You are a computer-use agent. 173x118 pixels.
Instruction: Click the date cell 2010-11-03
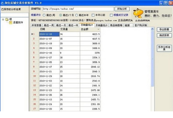[49, 81]
